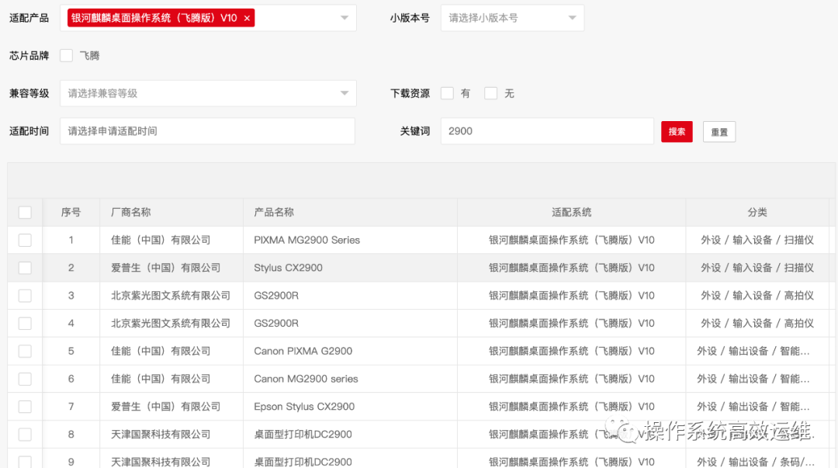Click vendor 北京紫光图文系统有限公司 in row 4

(171, 324)
